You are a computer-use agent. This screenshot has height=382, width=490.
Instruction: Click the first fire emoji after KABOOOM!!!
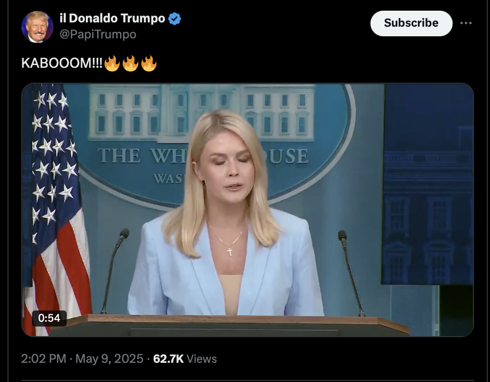[112, 63]
